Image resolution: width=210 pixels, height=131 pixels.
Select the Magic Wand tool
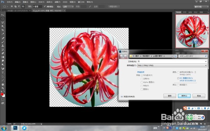(x=3, y=26)
